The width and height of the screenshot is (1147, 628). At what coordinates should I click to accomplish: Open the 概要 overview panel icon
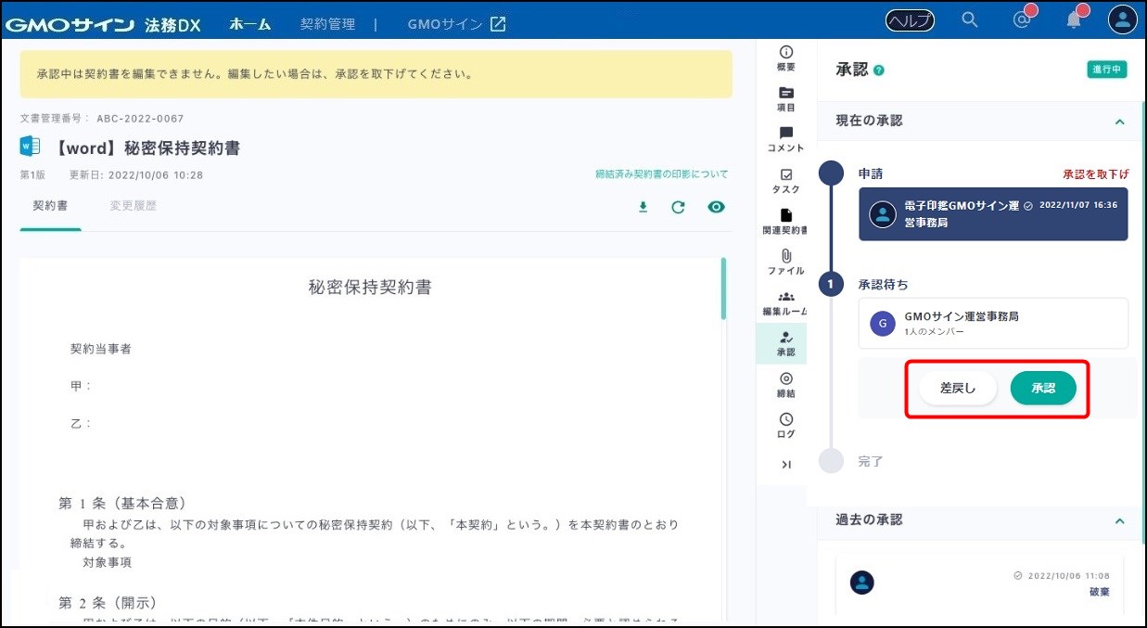tap(786, 58)
